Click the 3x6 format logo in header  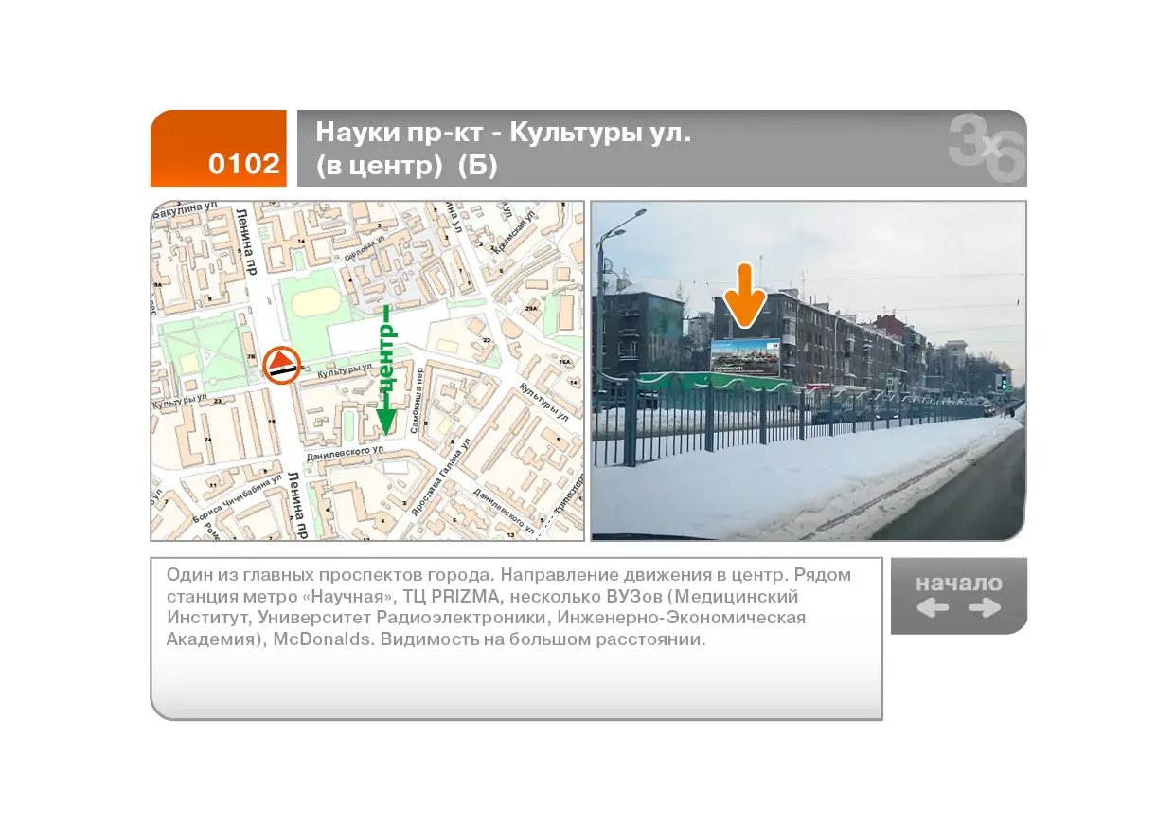[987, 148]
